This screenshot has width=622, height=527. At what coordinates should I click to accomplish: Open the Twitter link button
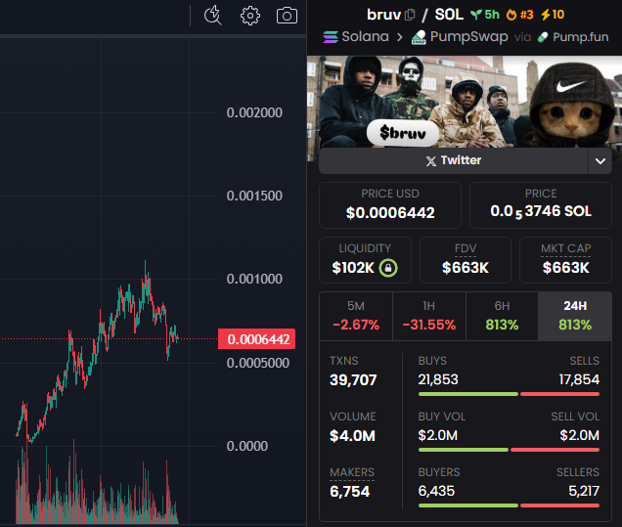[454, 160]
